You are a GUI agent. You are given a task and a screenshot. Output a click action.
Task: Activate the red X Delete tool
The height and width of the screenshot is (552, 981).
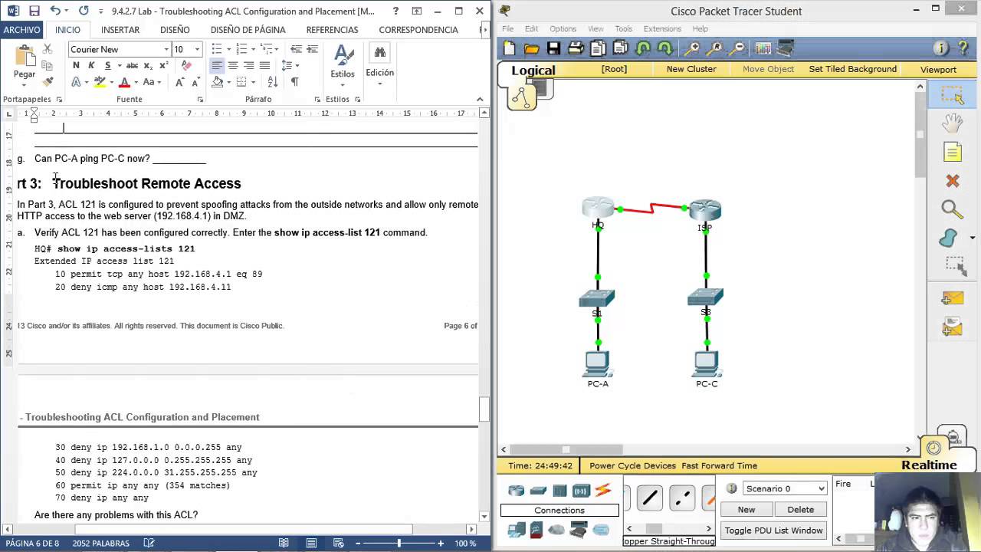coord(953,181)
